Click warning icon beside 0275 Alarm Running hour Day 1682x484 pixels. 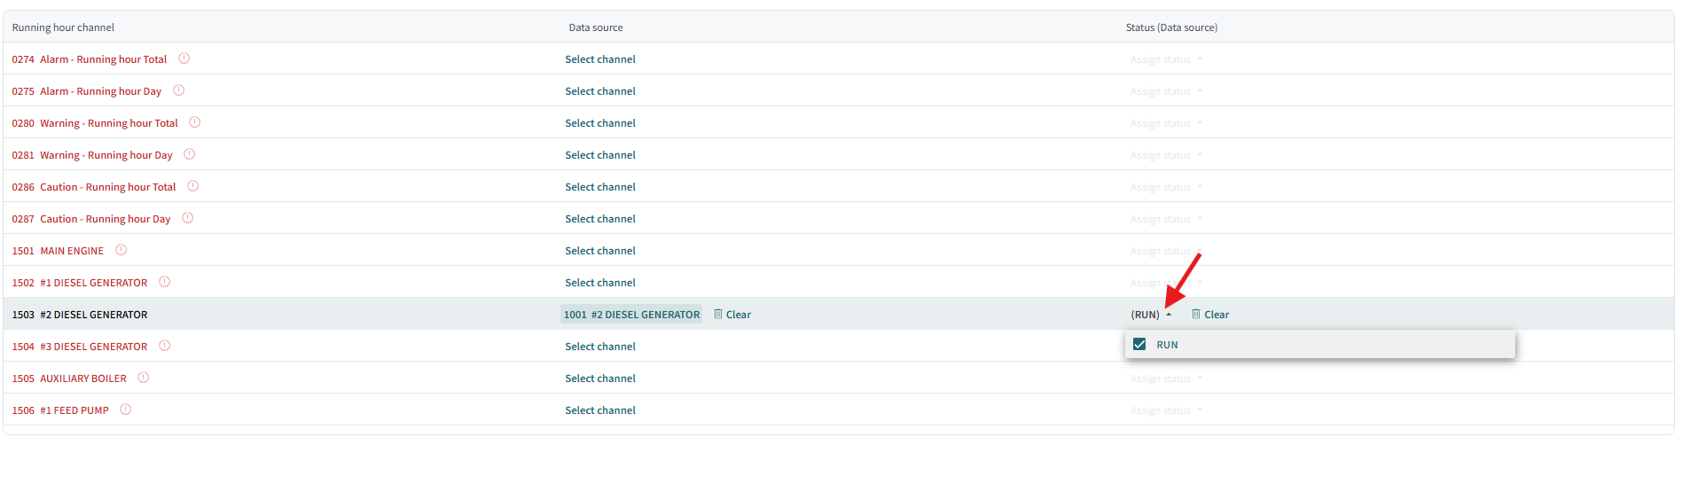coord(179,90)
